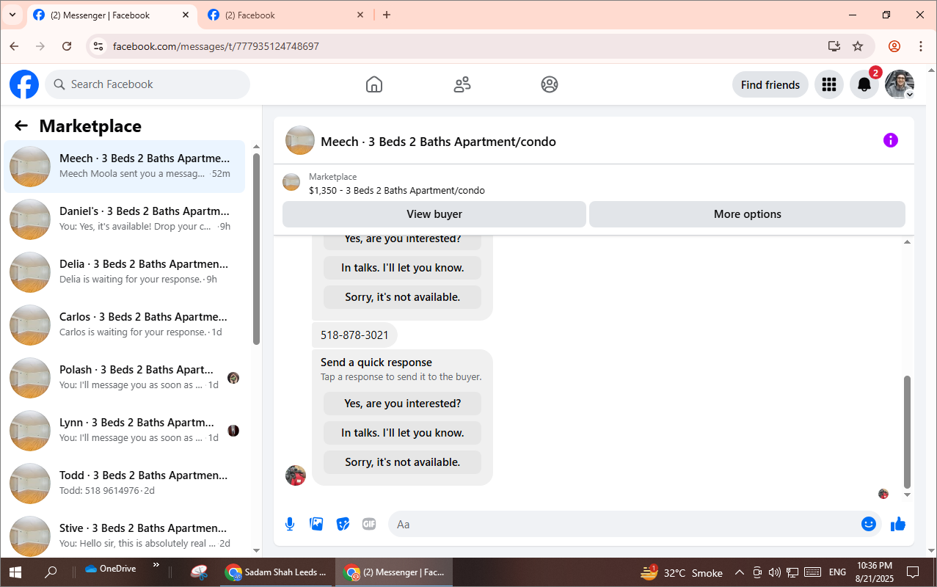Click the voice clip microphone icon
937x587 pixels.
pyautogui.click(x=290, y=524)
